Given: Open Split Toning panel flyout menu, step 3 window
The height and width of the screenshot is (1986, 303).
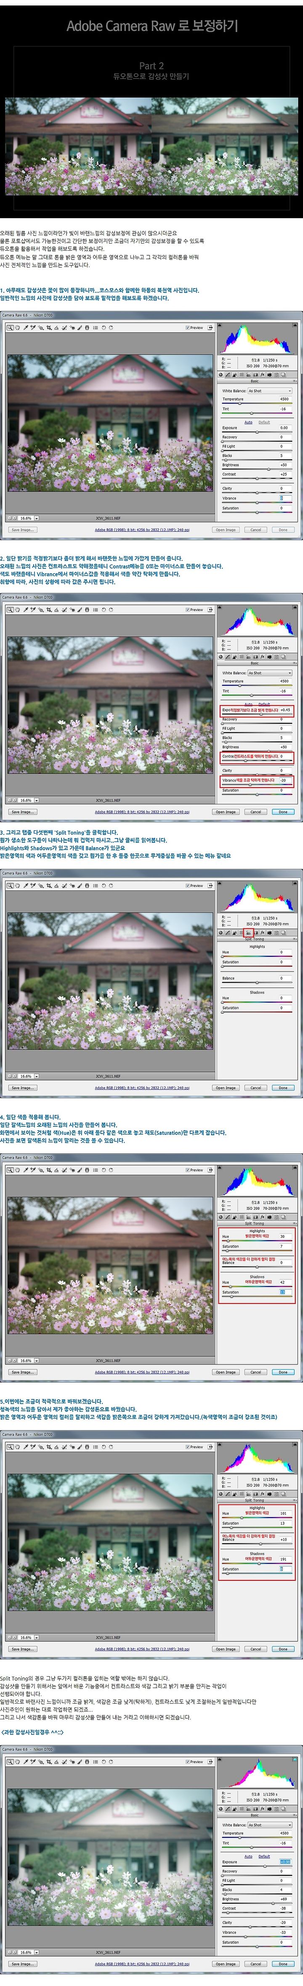Looking at the screenshot, I should click(294, 938).
